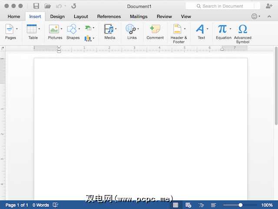Open the Mailings tab
Viewport: 278px width, 209px height.
(x=139, y=17)
